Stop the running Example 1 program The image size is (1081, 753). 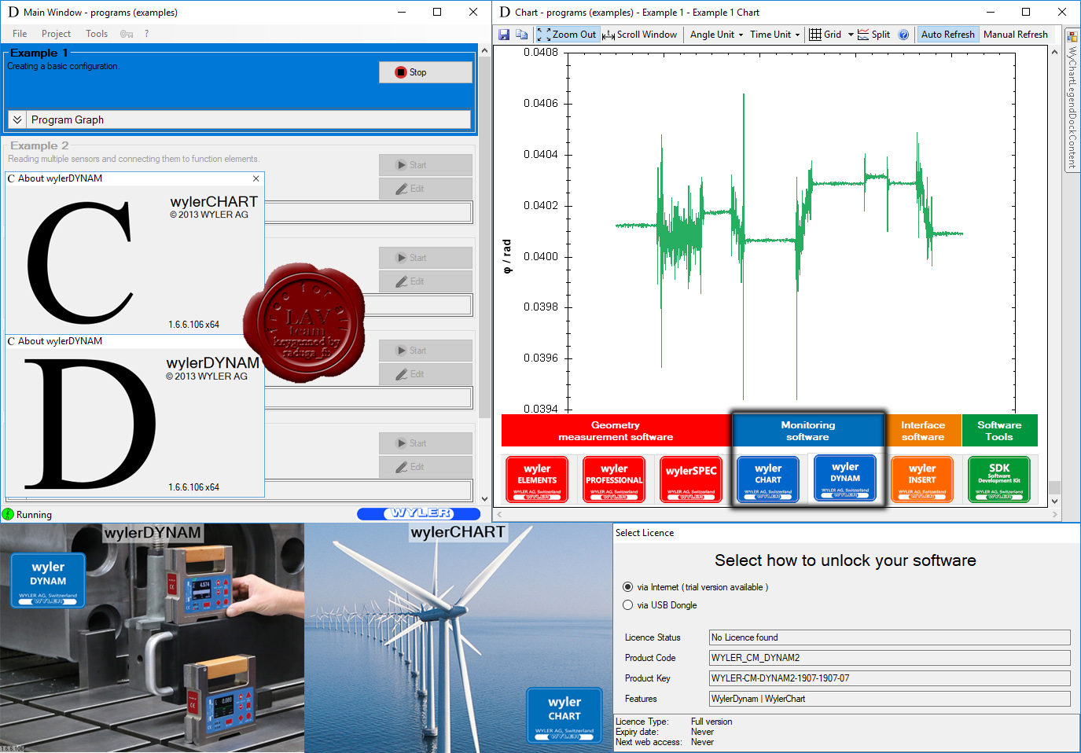tap(425, 72)
